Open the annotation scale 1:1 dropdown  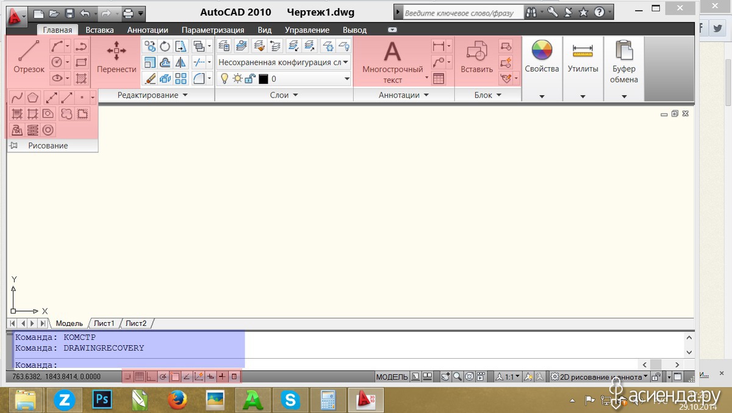click(x=508, y=376)
